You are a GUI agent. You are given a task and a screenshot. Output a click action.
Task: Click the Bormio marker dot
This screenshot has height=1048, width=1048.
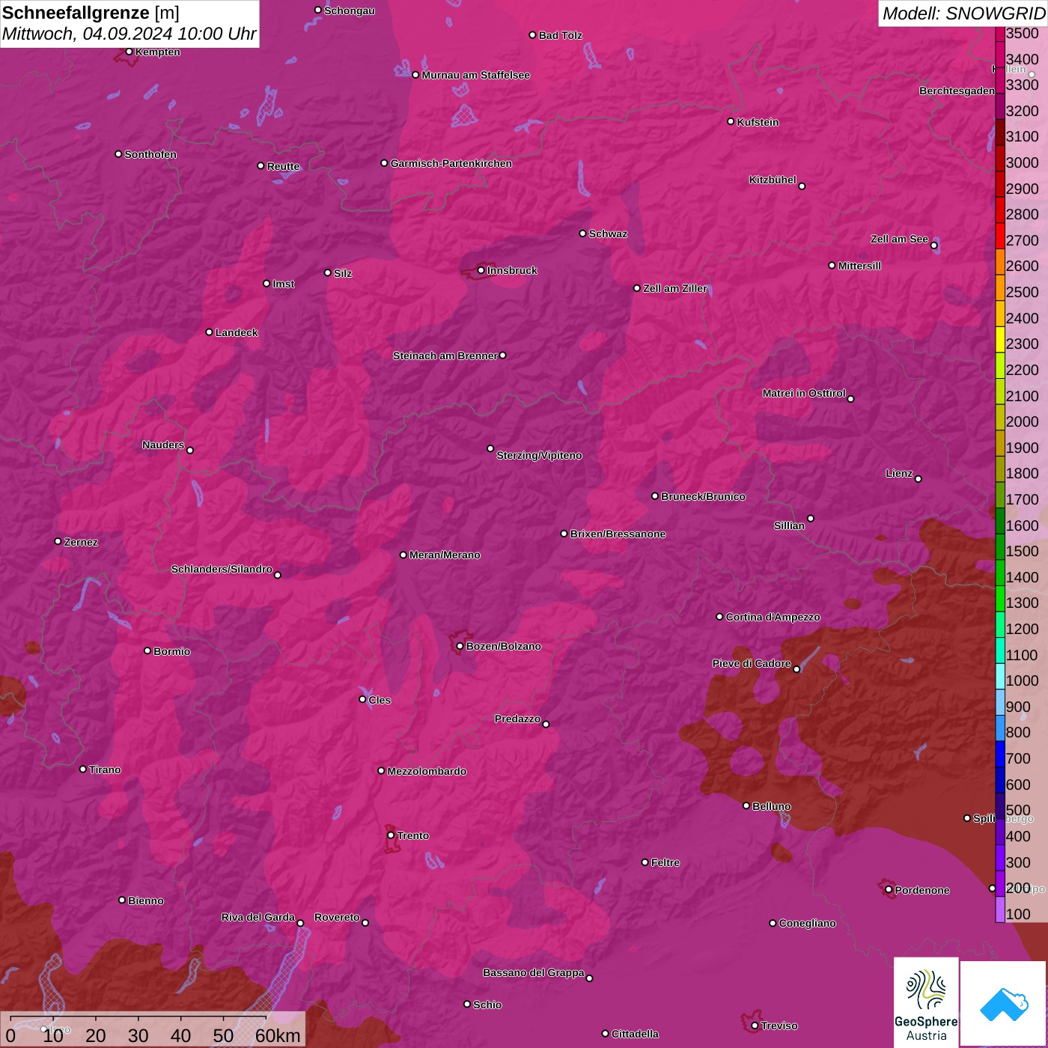tap(147, 651)
